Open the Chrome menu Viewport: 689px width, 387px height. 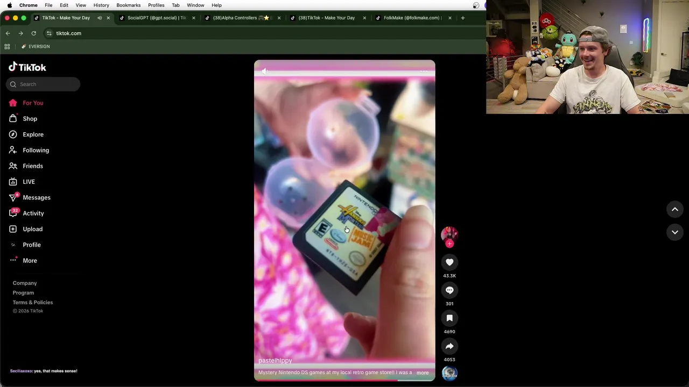(28, 5)
